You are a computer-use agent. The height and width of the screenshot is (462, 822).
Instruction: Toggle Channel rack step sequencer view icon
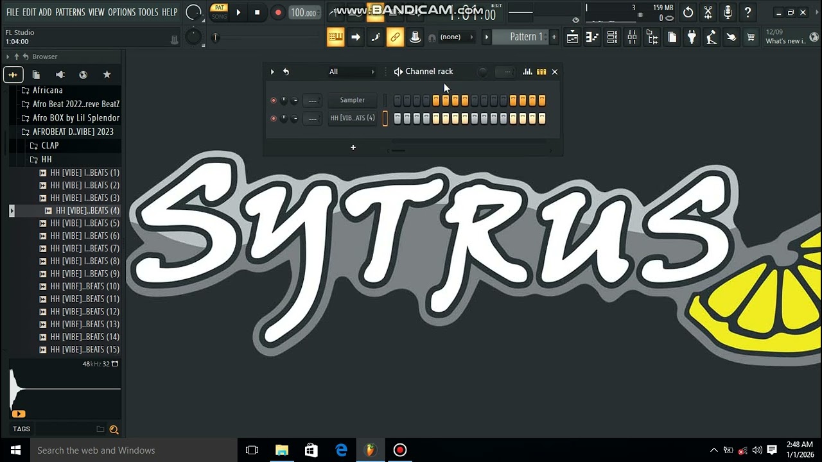tap(541, 72)
